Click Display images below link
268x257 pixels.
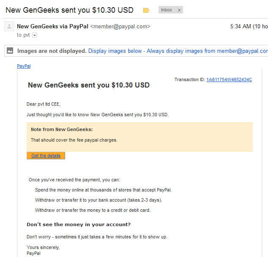[x=115, y=51]
